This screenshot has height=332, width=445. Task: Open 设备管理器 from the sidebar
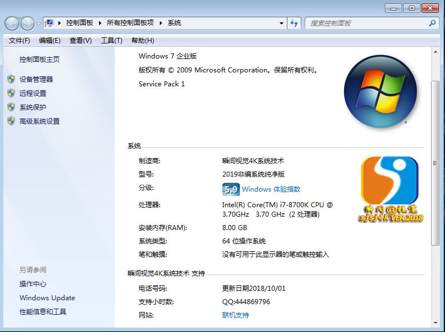[36, 80]
